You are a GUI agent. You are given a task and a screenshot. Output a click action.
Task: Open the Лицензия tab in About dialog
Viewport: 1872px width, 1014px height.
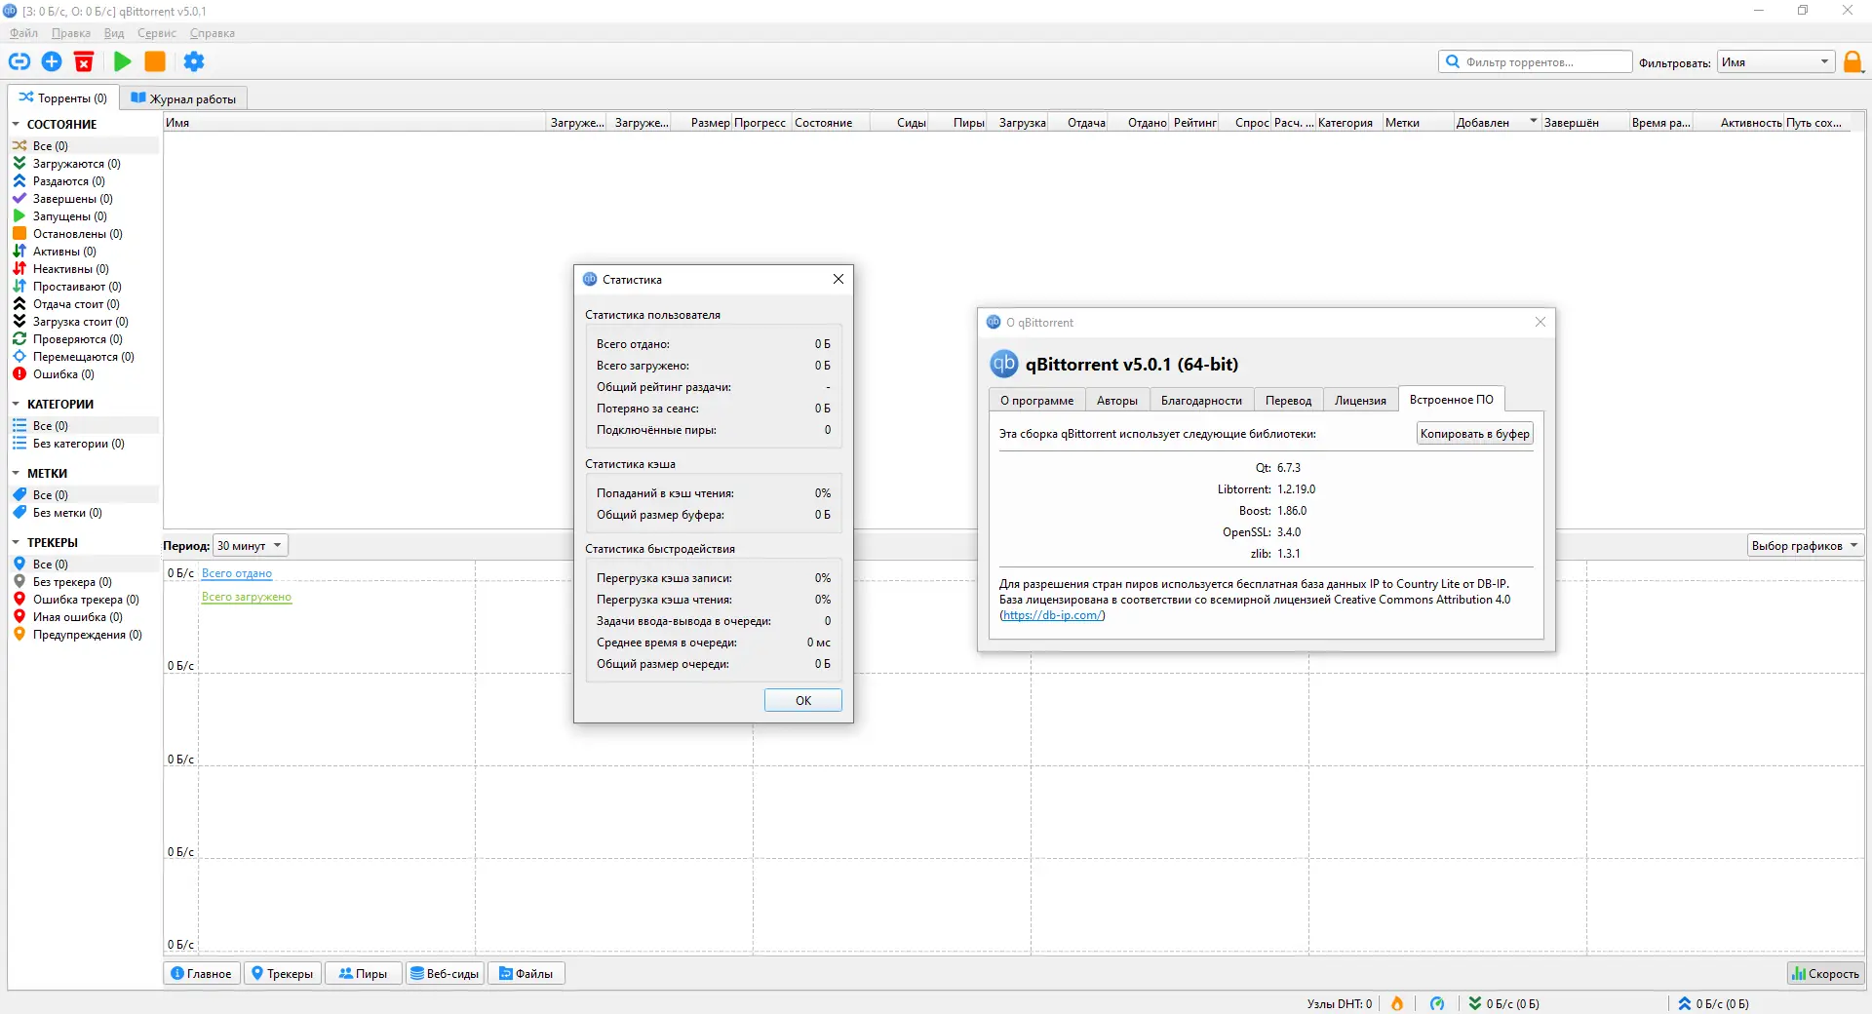(1360, 401)
